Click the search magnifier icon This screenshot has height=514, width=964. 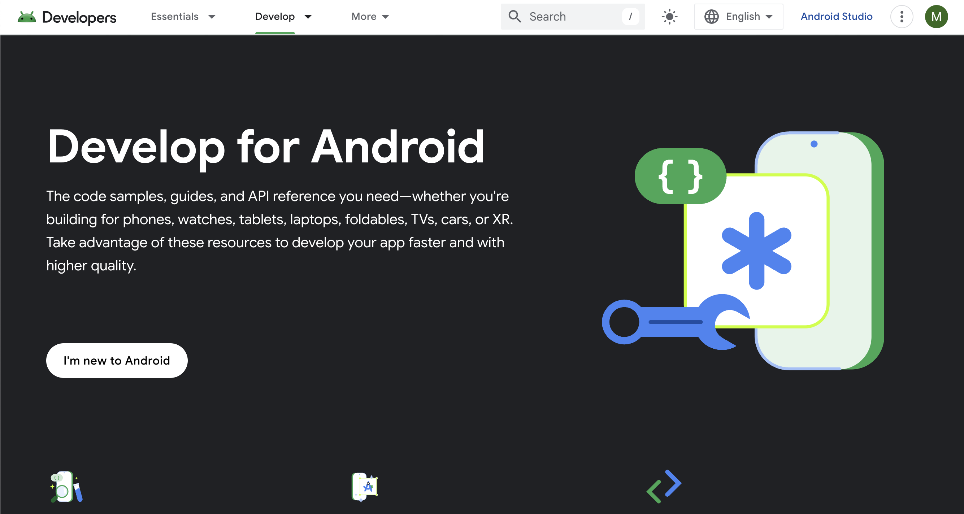(x=514, y=17)
